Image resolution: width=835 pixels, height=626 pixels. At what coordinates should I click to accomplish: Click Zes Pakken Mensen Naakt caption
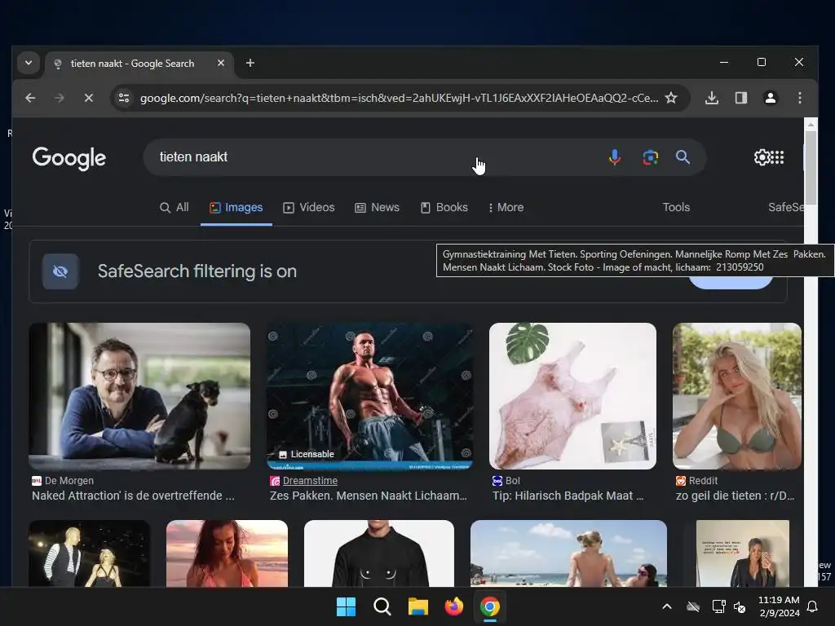click(369, 496)
